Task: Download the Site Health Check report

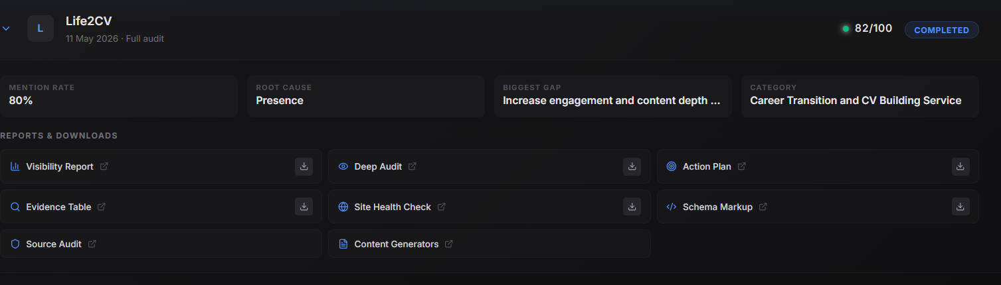Action: (632, 207)
